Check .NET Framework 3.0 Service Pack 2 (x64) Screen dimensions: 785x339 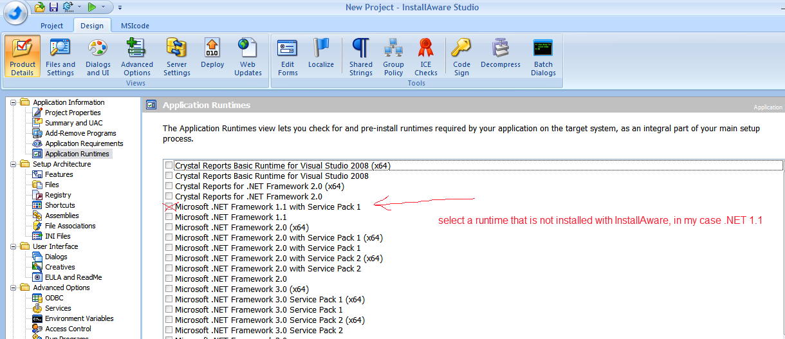(x=169, y=320)
